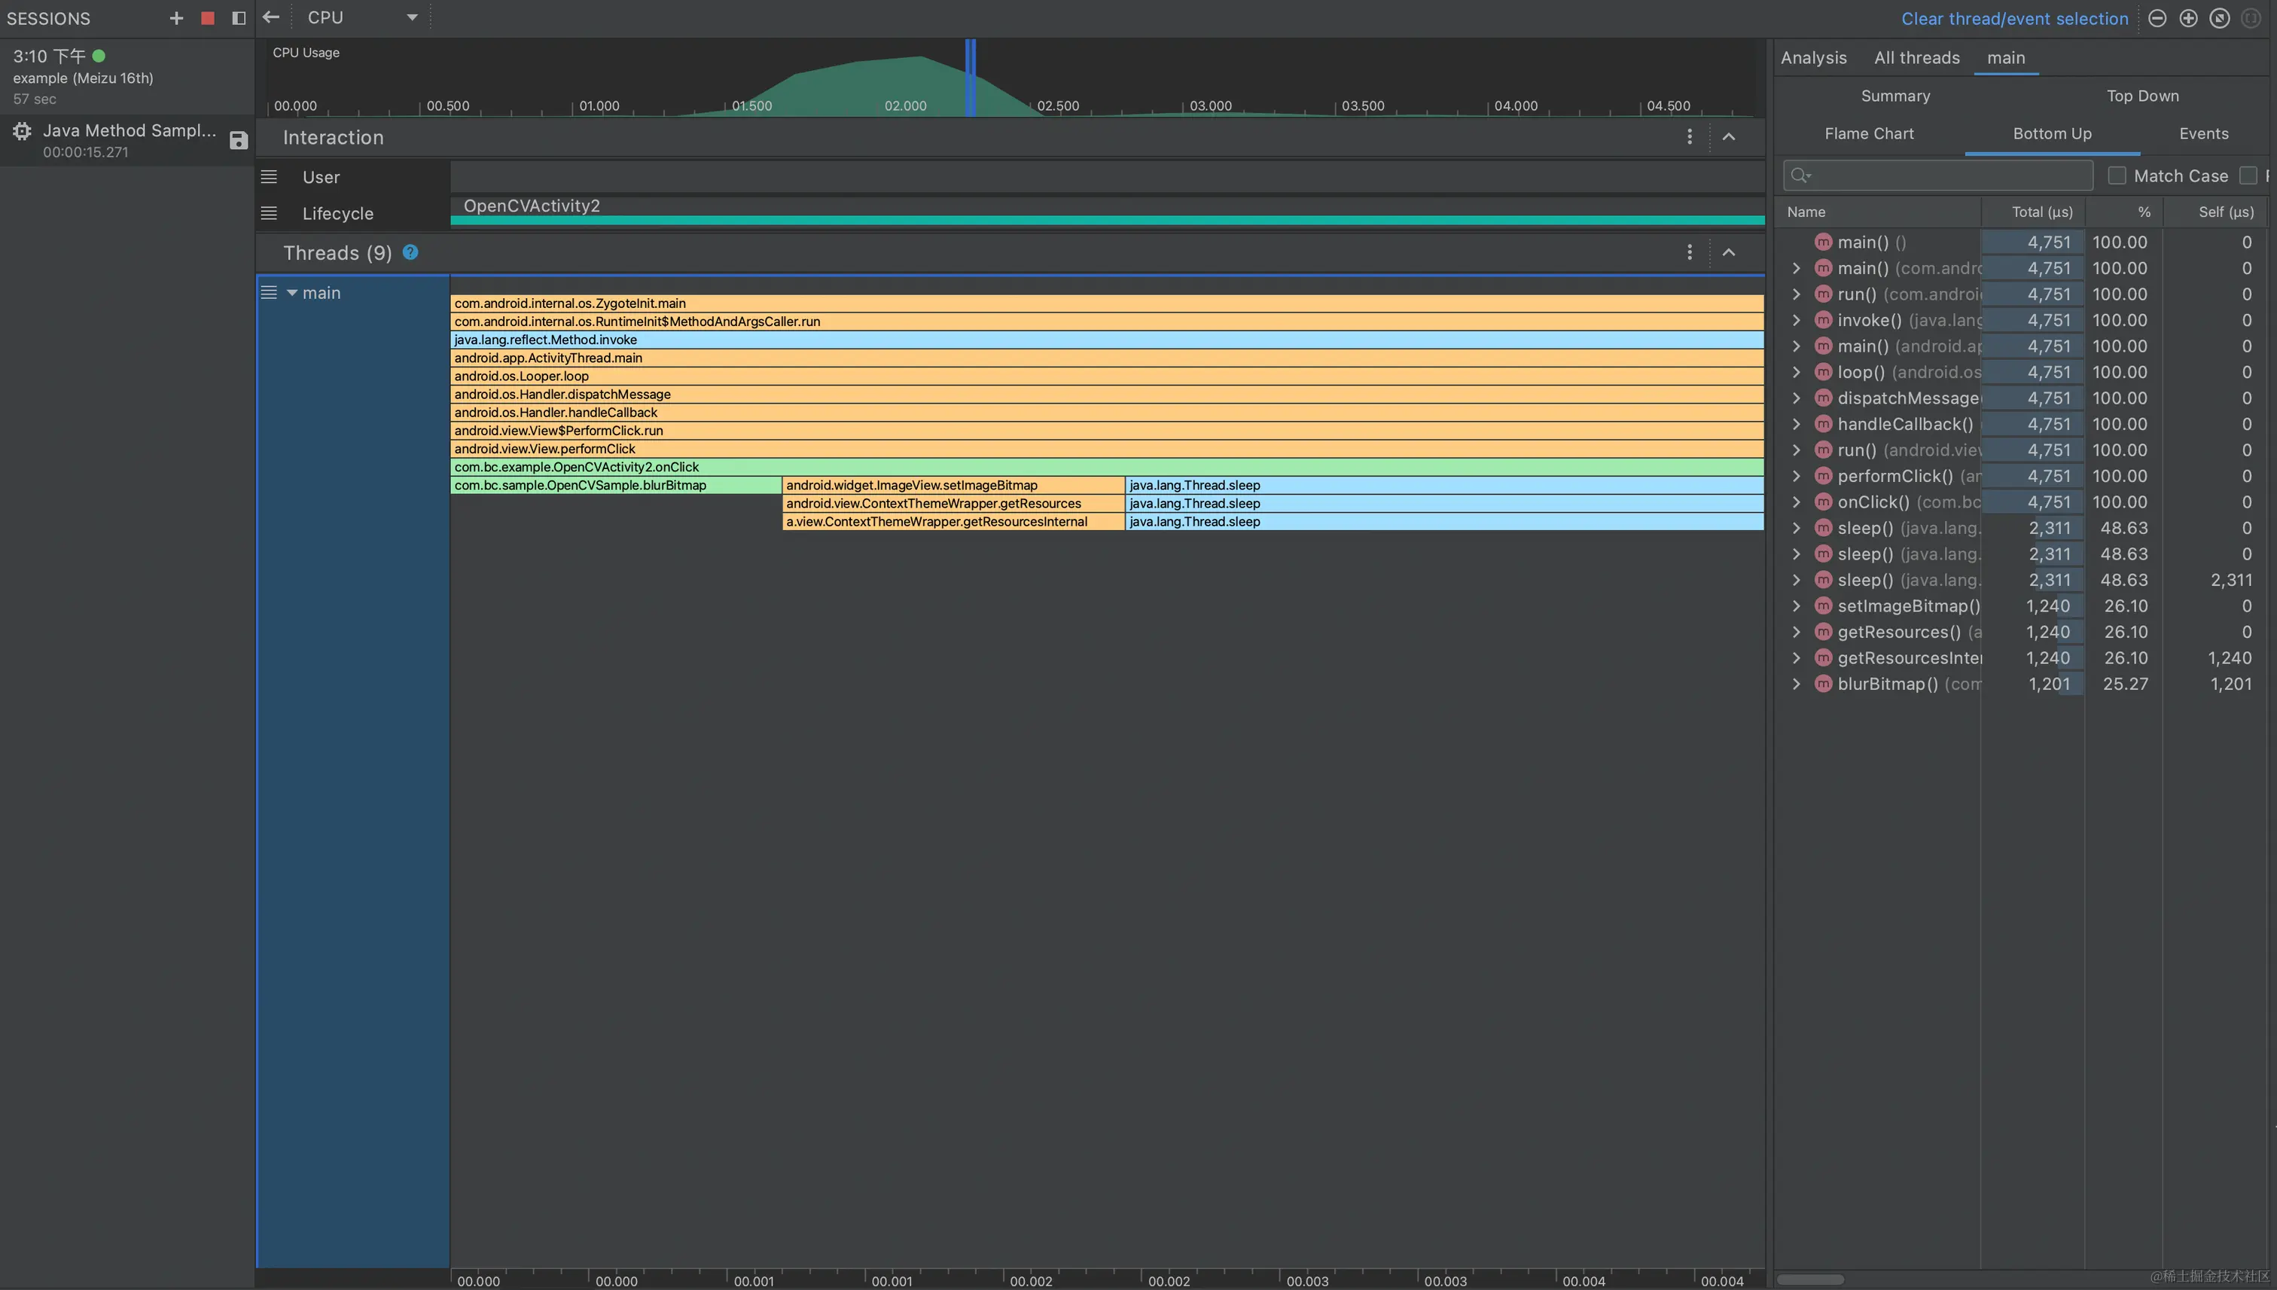2277x1290 pixels.
Task: Open the Threads section three-dot options menu
Action: click(x=1690, y=252)
